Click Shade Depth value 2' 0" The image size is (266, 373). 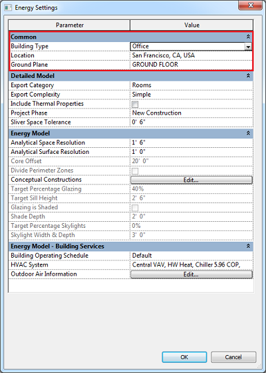[x=192, y=216]
